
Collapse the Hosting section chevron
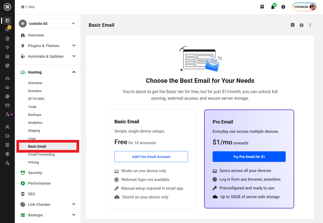(x=74, y=72)
